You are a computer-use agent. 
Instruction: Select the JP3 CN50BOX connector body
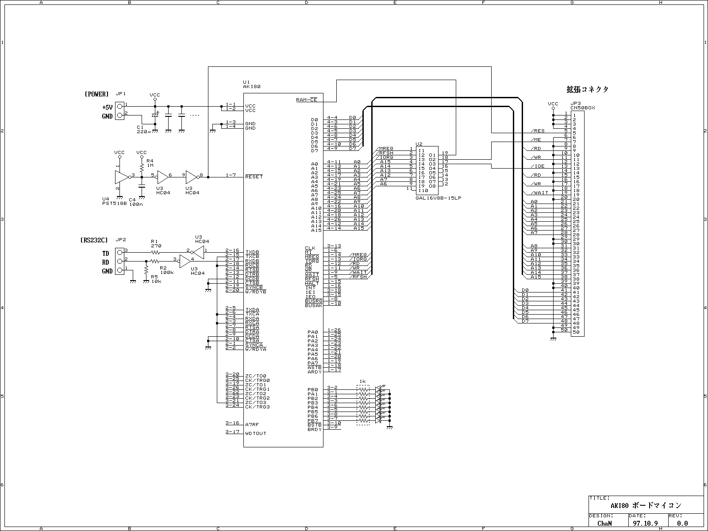[x=577, y=223]
